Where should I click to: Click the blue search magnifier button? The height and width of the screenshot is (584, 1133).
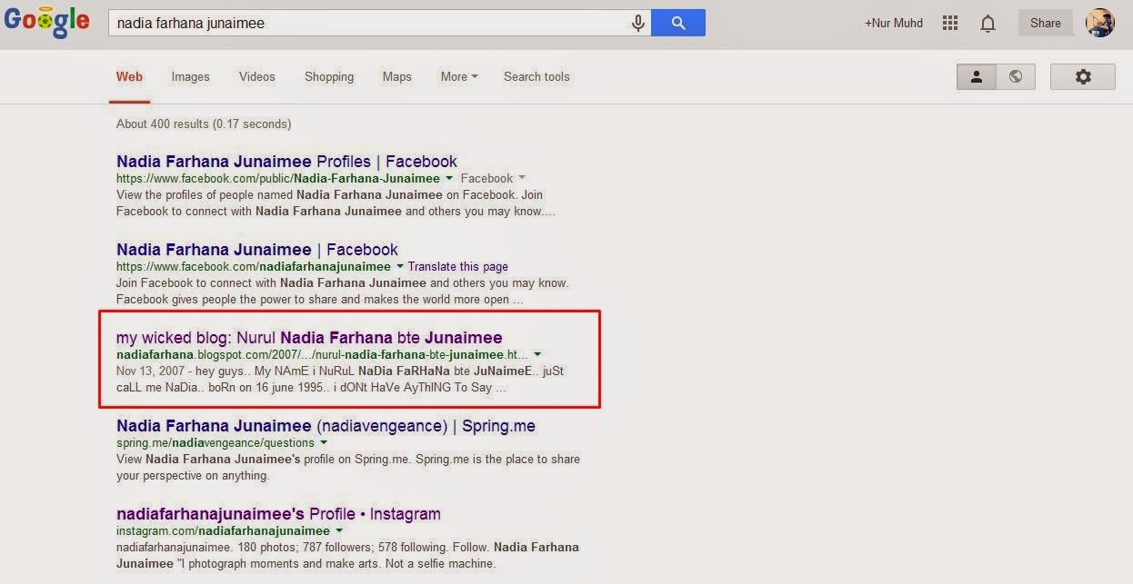(x=678, y=23)
